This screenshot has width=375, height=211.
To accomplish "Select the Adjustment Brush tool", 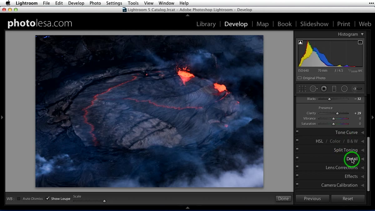I will pos(357,89).
